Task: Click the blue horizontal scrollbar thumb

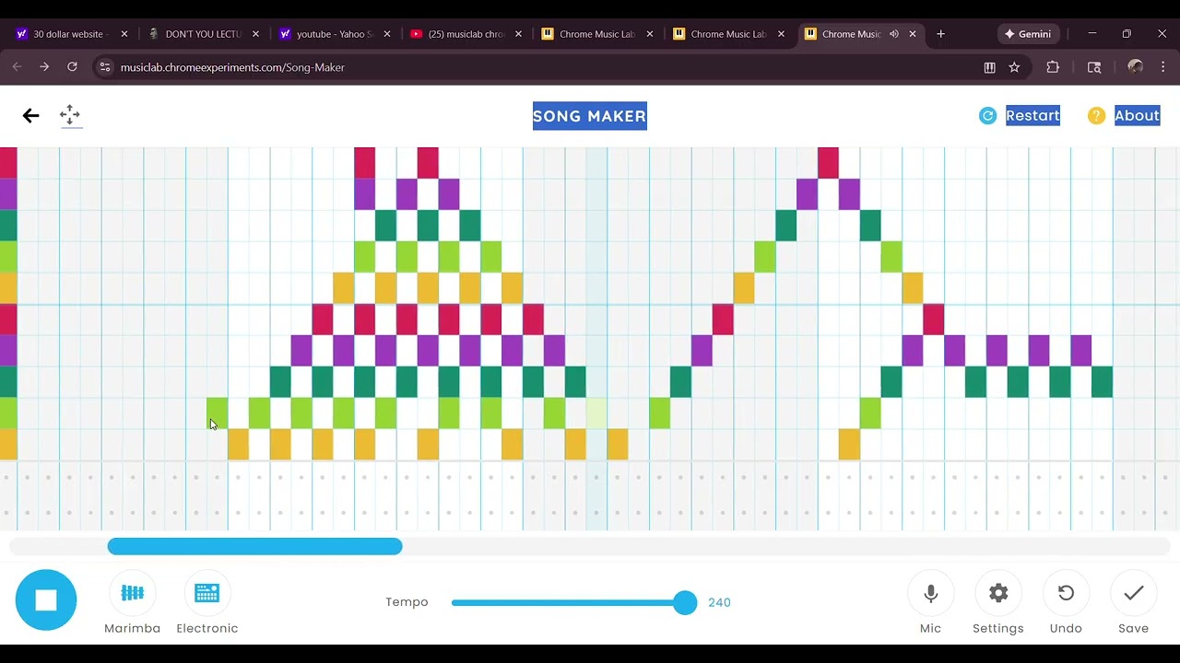Action: (x=254, y=546)
